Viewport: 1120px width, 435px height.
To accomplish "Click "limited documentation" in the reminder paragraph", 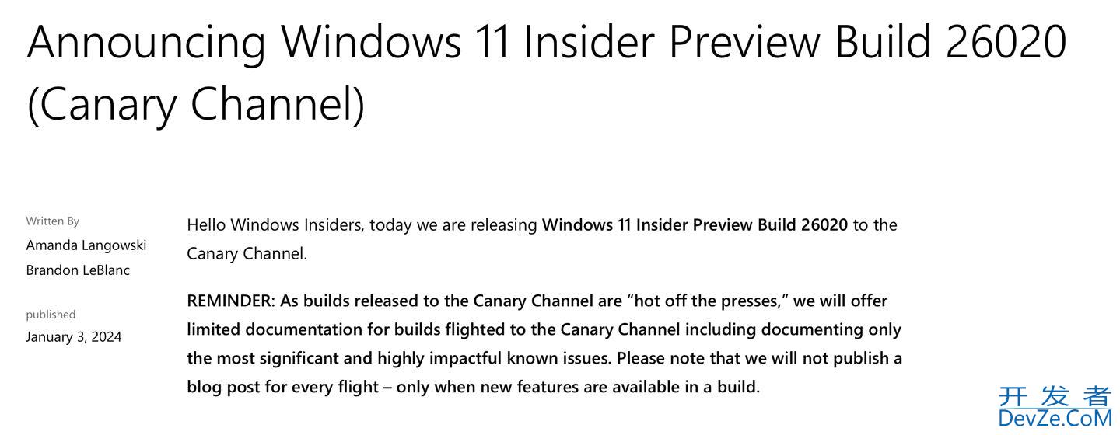I will pos(278,329).
